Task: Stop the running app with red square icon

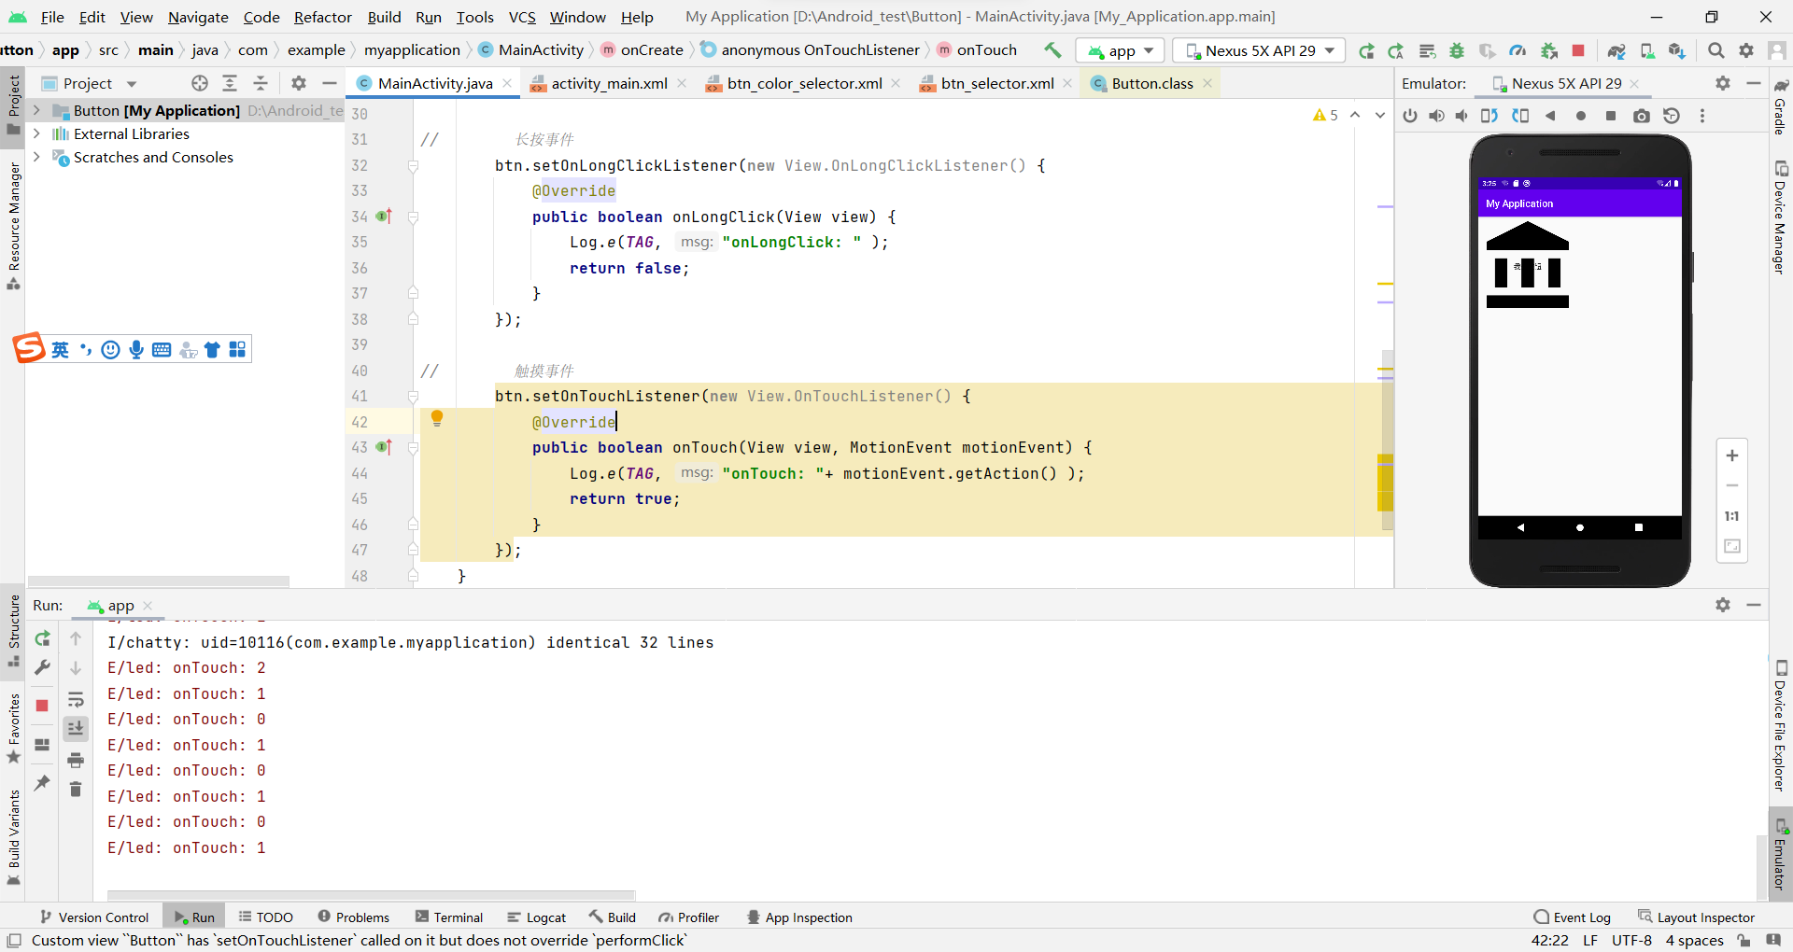Action: click(x=1579, y=50)
